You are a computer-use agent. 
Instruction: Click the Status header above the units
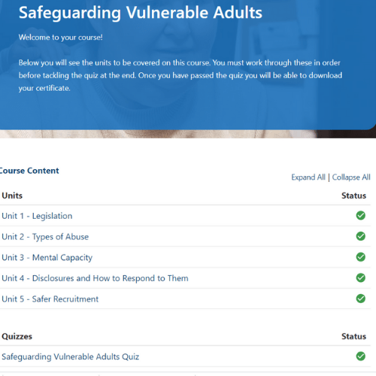point(353,196)
